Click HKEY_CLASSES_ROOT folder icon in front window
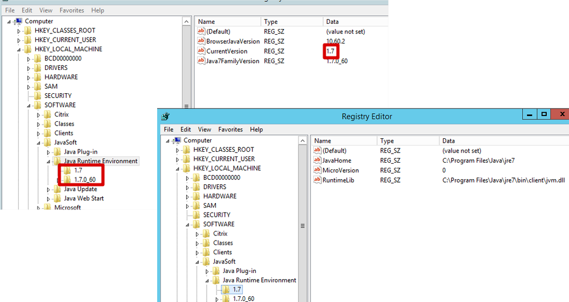Image resolution: width=569 pixels, height=302 pixels. 186,150
